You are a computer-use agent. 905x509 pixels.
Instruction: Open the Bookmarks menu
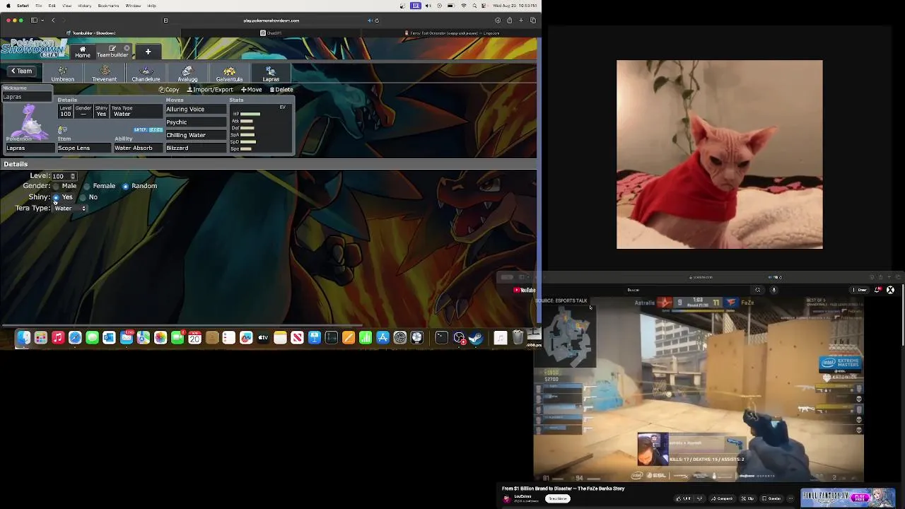[108, 6]
